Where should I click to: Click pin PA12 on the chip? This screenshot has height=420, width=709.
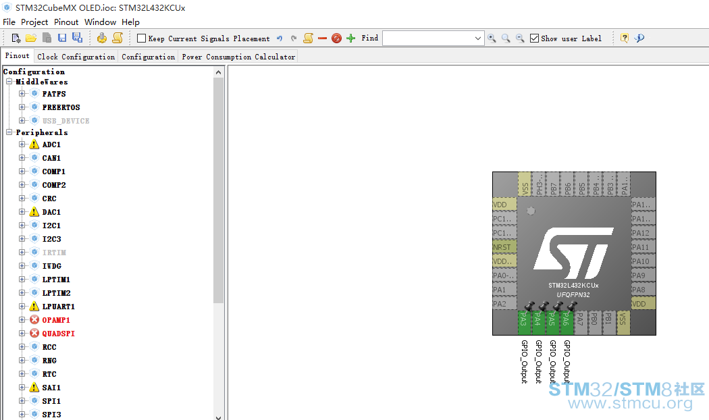pyautogui.click(x=643, y=233)
